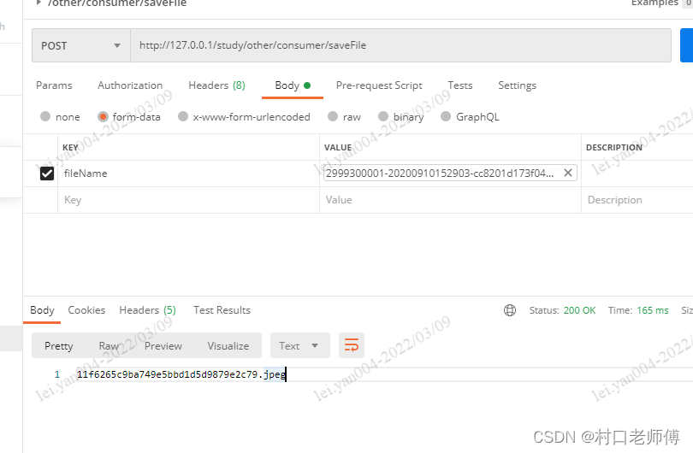Screen dimensions: 693x453
Task: Go to the Tests tab
Action: (x=459, y=85)
